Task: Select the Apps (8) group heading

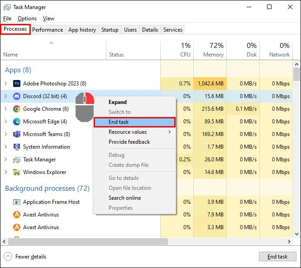Action: [x=18, y=70]
